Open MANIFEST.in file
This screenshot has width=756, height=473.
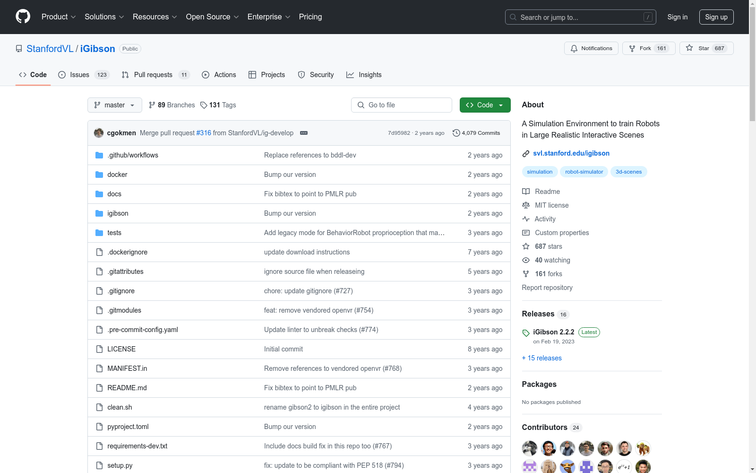coord(127,368)
